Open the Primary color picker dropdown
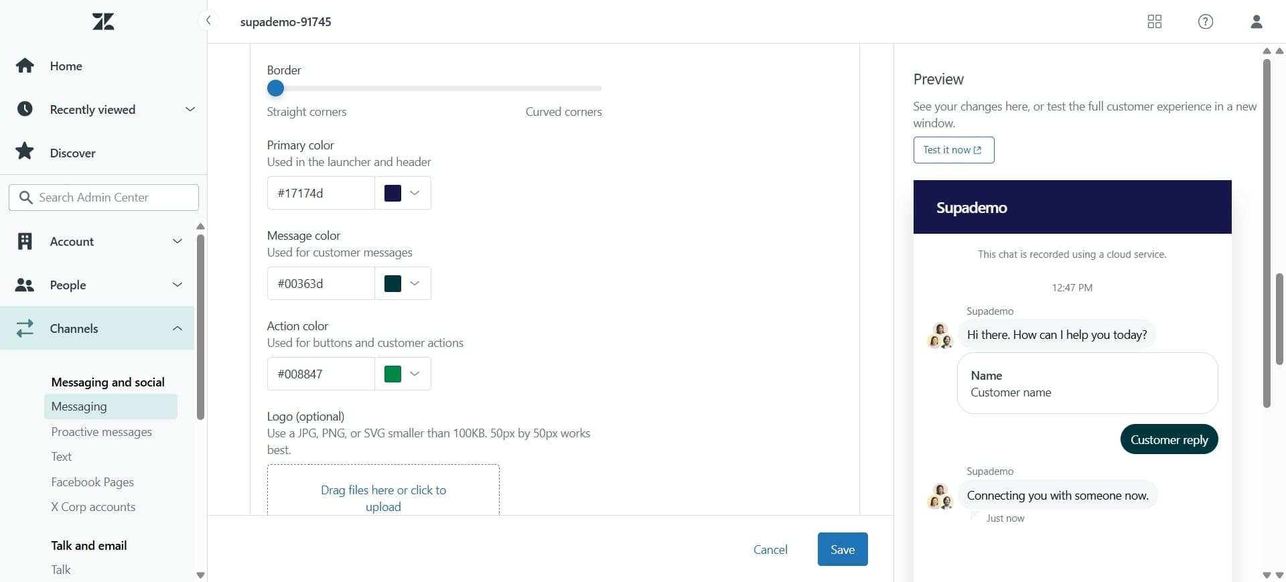Screen dimensions: 1286x582 tap(414, 194)
